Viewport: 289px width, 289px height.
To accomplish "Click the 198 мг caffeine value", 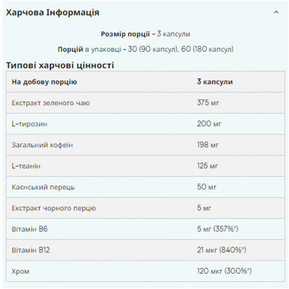I will [208, 145].
